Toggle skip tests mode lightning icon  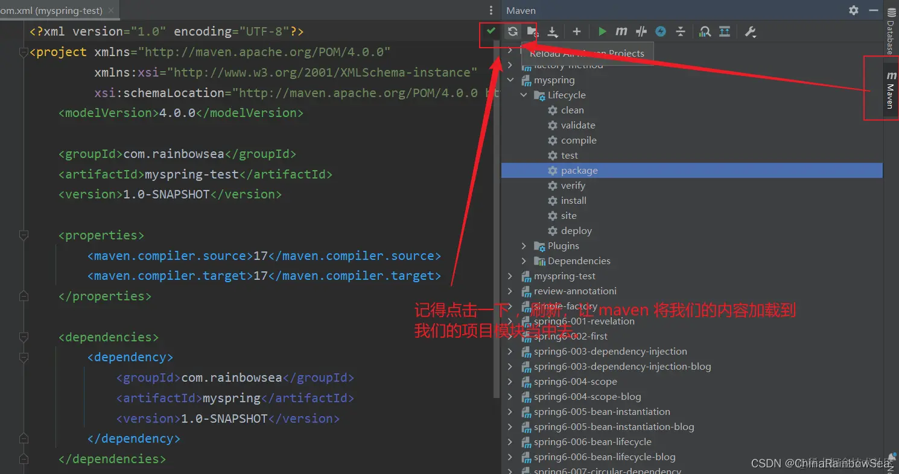coord(661,31)
